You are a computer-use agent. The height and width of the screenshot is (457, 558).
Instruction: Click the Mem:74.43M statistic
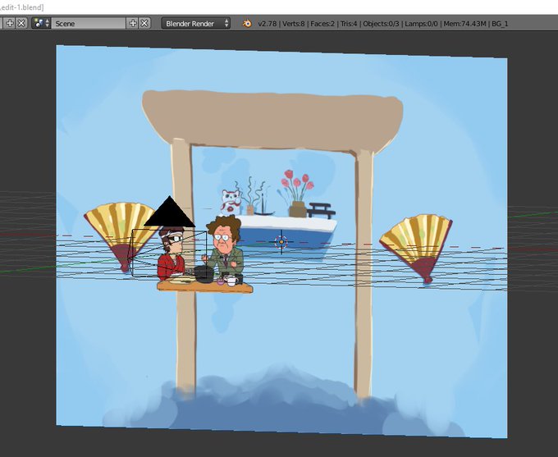coord(464,24)
